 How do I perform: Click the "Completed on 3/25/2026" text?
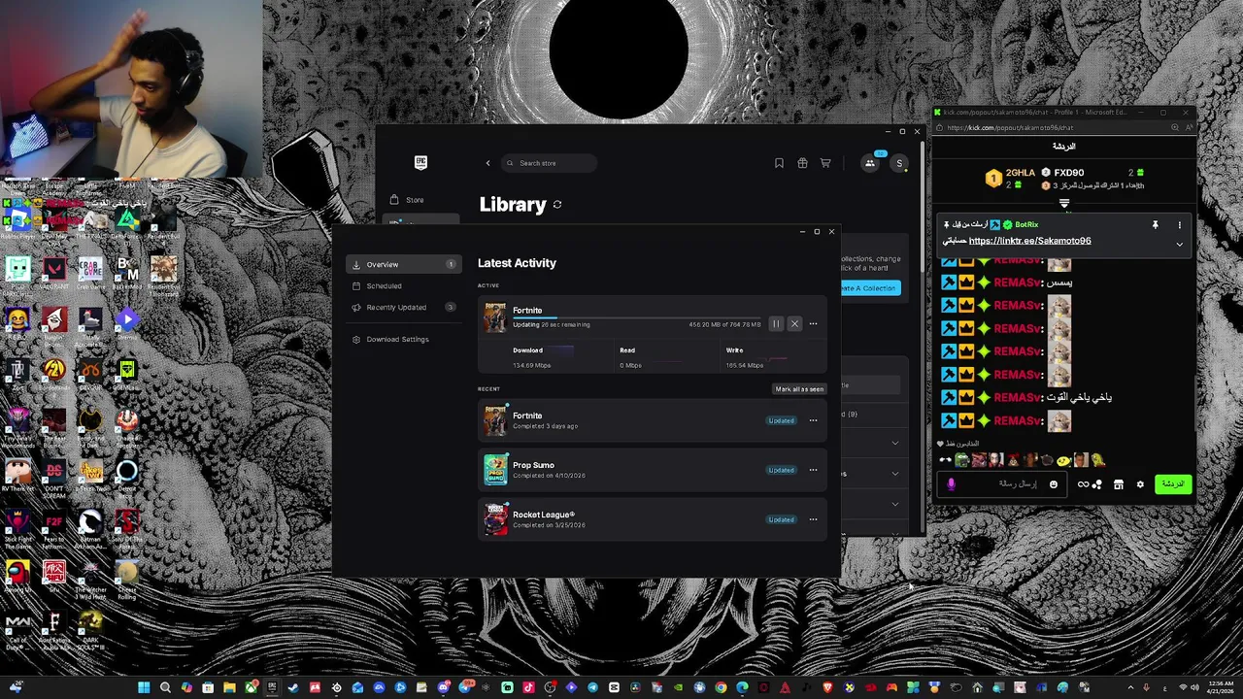549,525
